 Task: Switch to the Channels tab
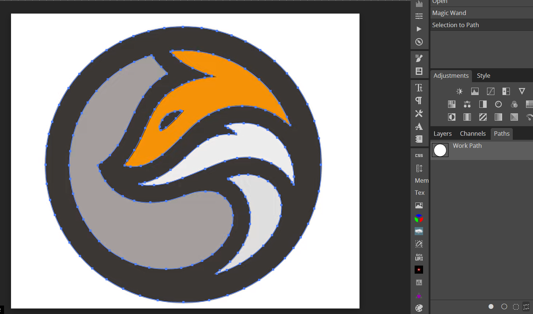coord(473,134)
